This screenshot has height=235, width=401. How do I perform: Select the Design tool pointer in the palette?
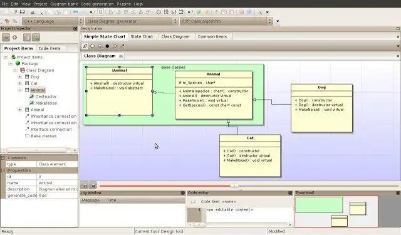[x=85, y=46]
